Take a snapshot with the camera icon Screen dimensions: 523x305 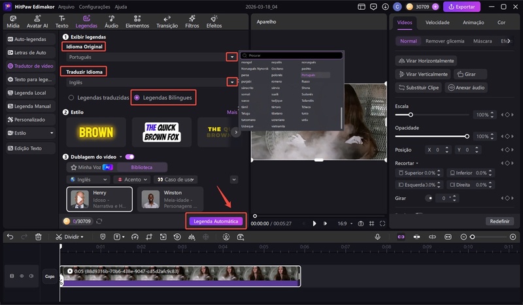point(360,223)
